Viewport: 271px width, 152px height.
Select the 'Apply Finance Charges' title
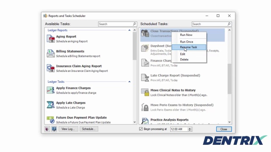(73, 88)
